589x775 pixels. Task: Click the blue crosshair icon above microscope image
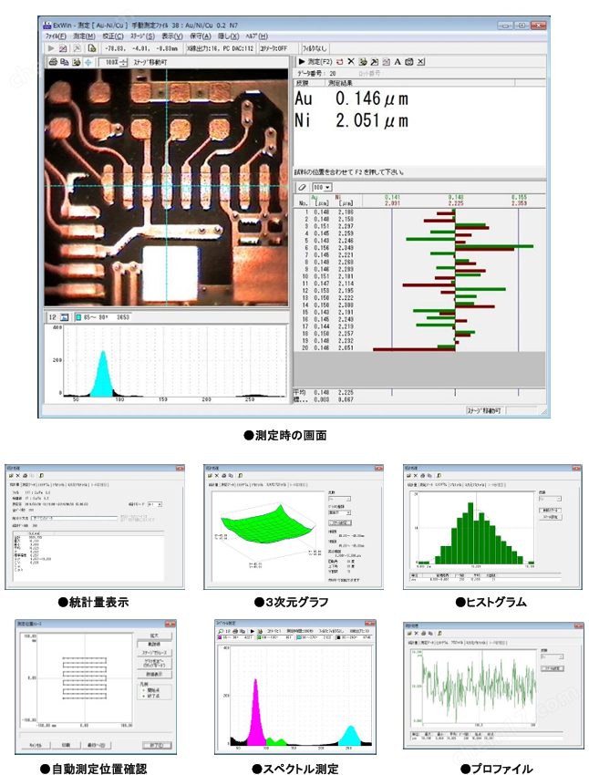pyautogui.click(x=88, y=62)
